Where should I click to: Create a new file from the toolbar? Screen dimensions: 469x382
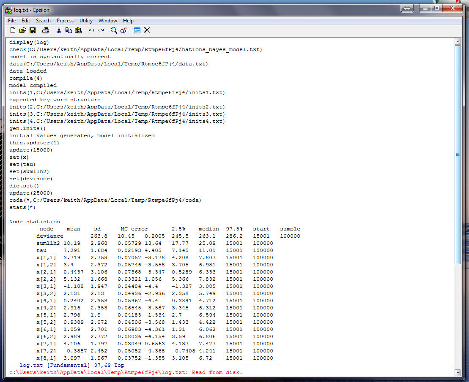(13, 30)
